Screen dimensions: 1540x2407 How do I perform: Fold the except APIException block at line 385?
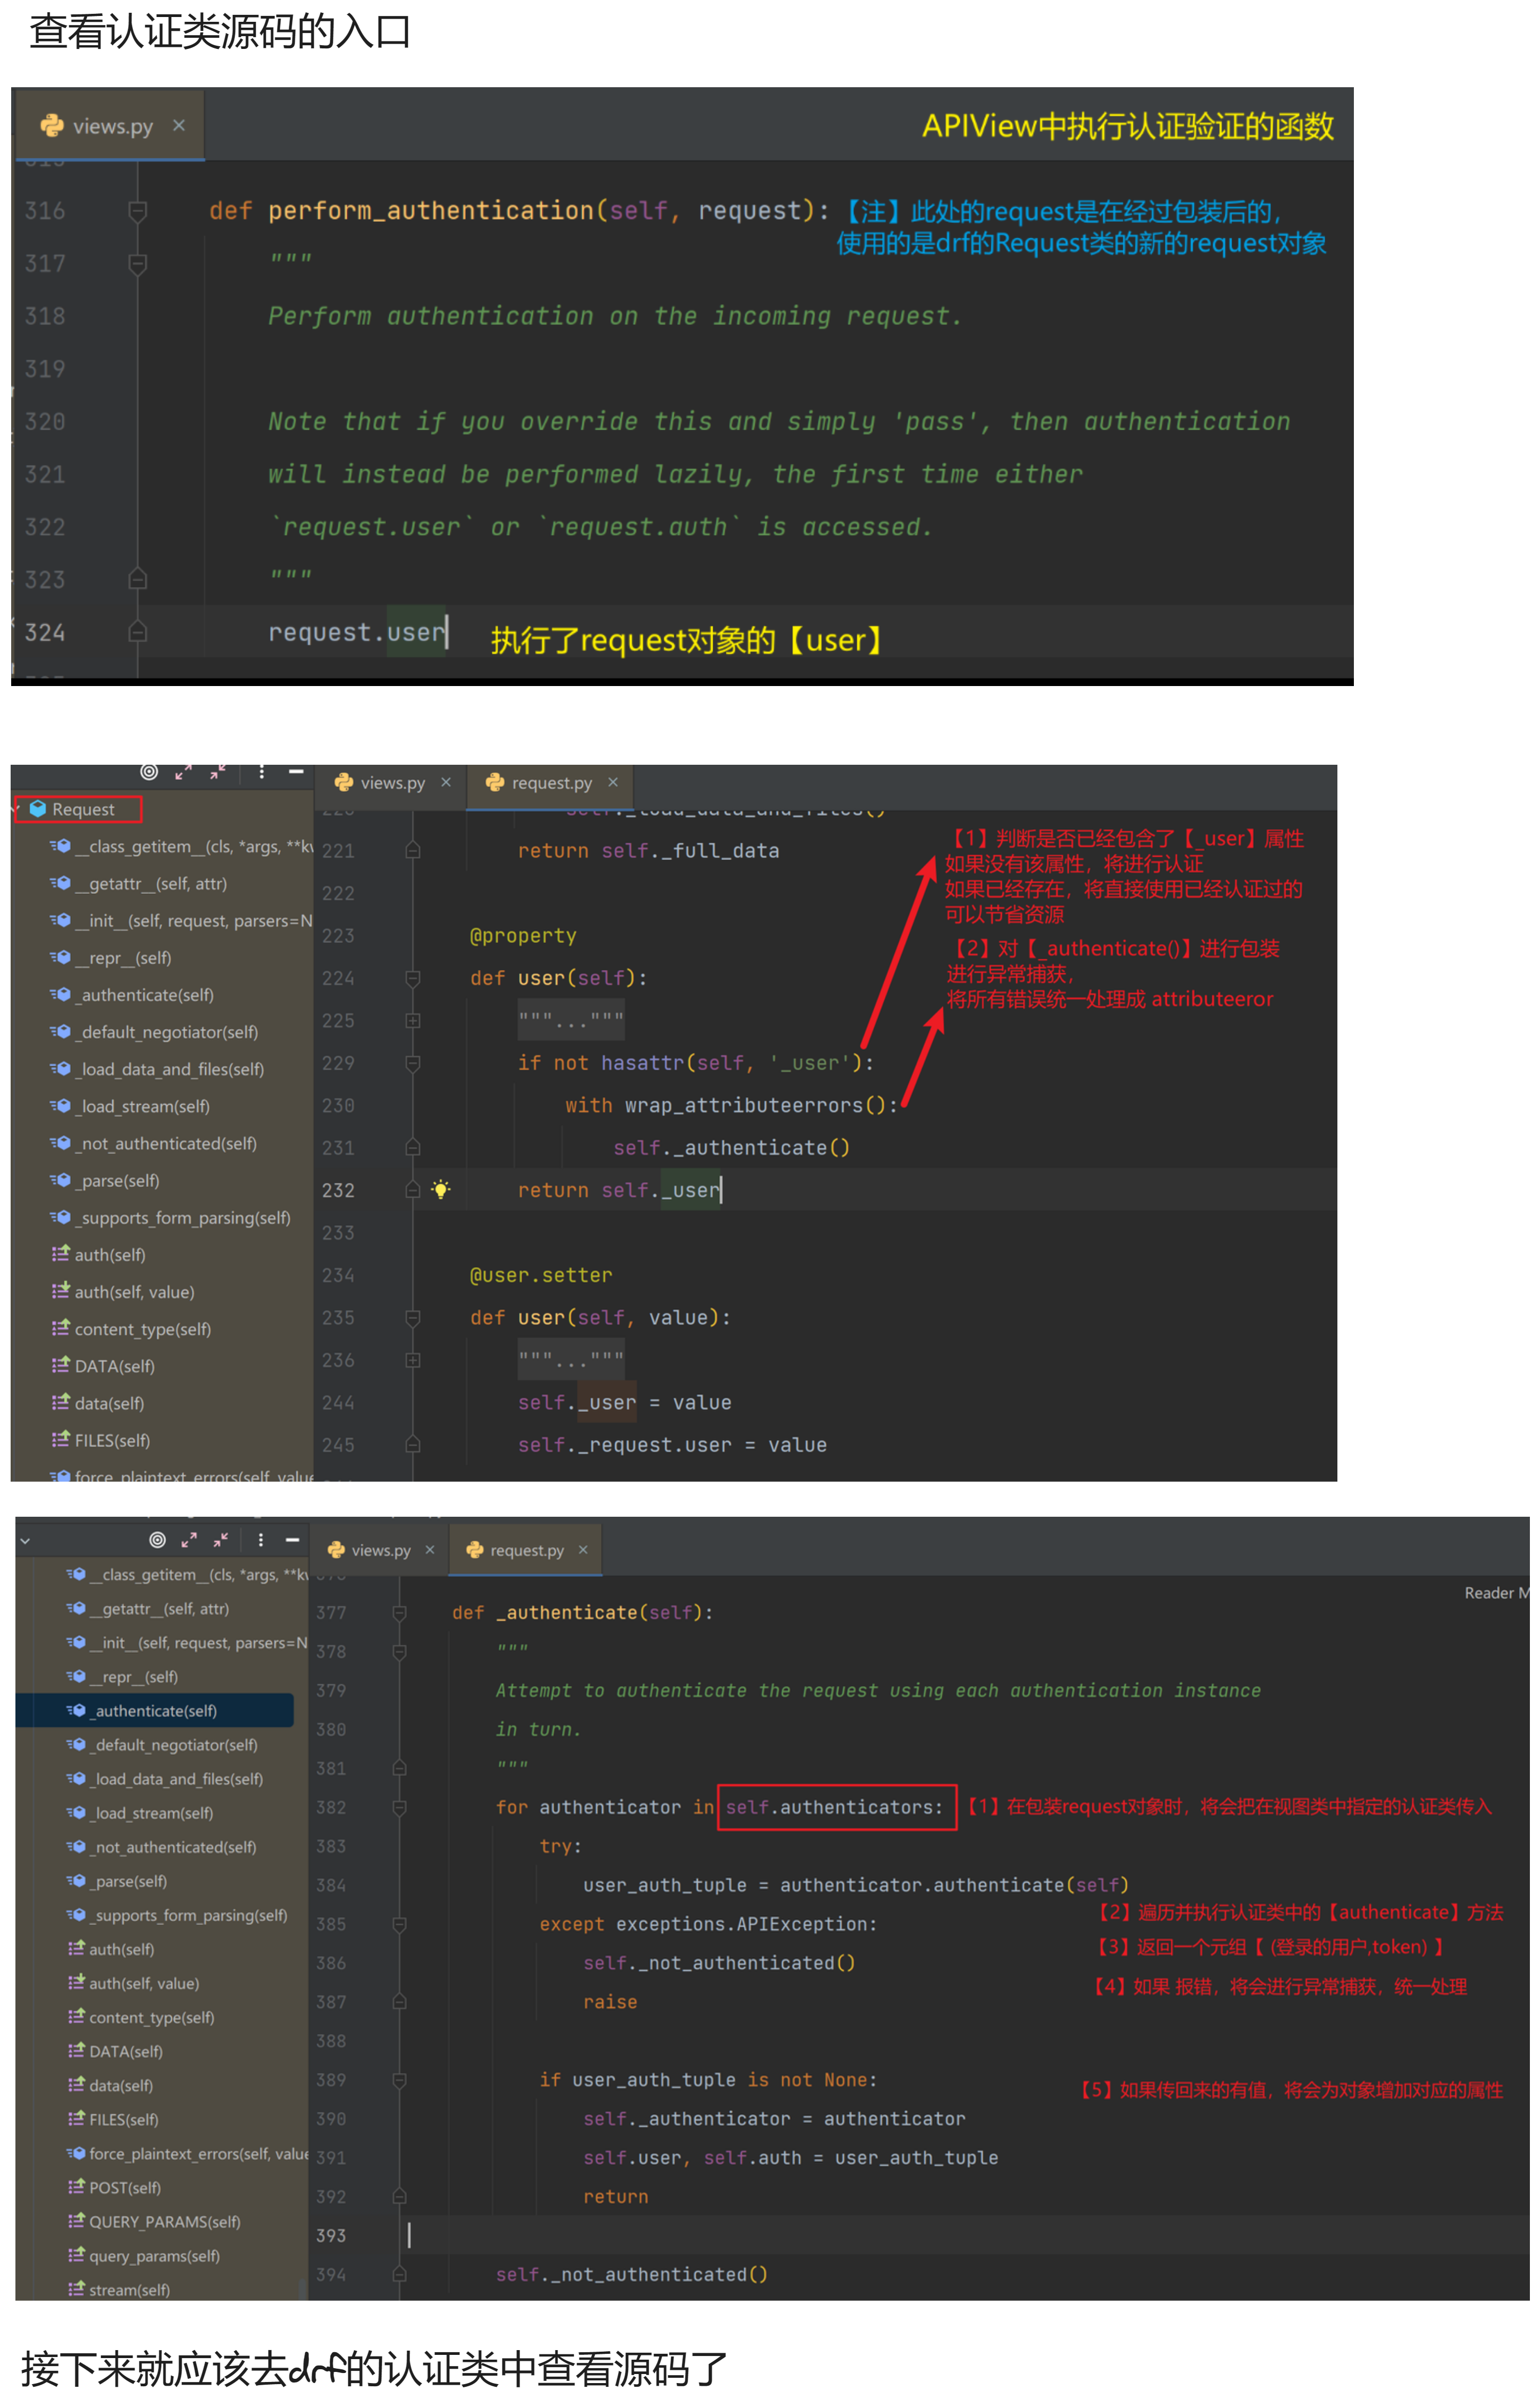399,1924
